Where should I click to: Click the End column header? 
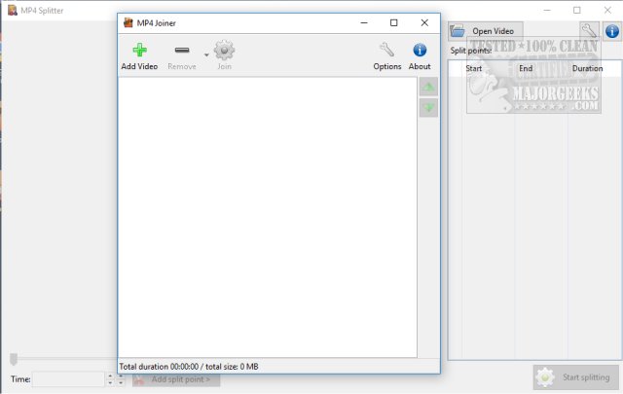526,68
